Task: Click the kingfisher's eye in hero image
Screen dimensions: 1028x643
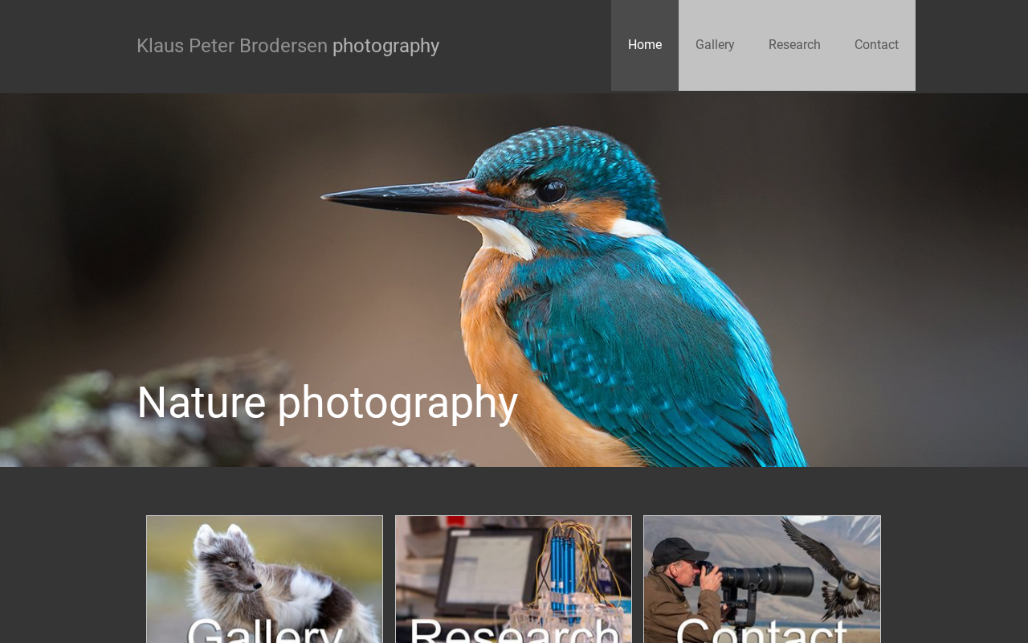Action: [x=551, y=190]
